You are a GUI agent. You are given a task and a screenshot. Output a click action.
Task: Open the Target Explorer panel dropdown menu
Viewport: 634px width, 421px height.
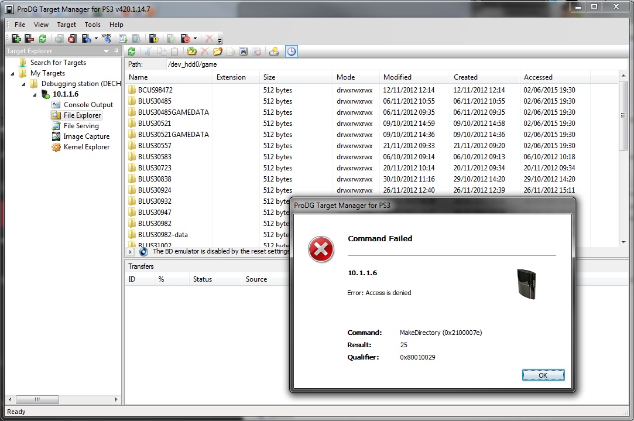(x=107, y=51)
